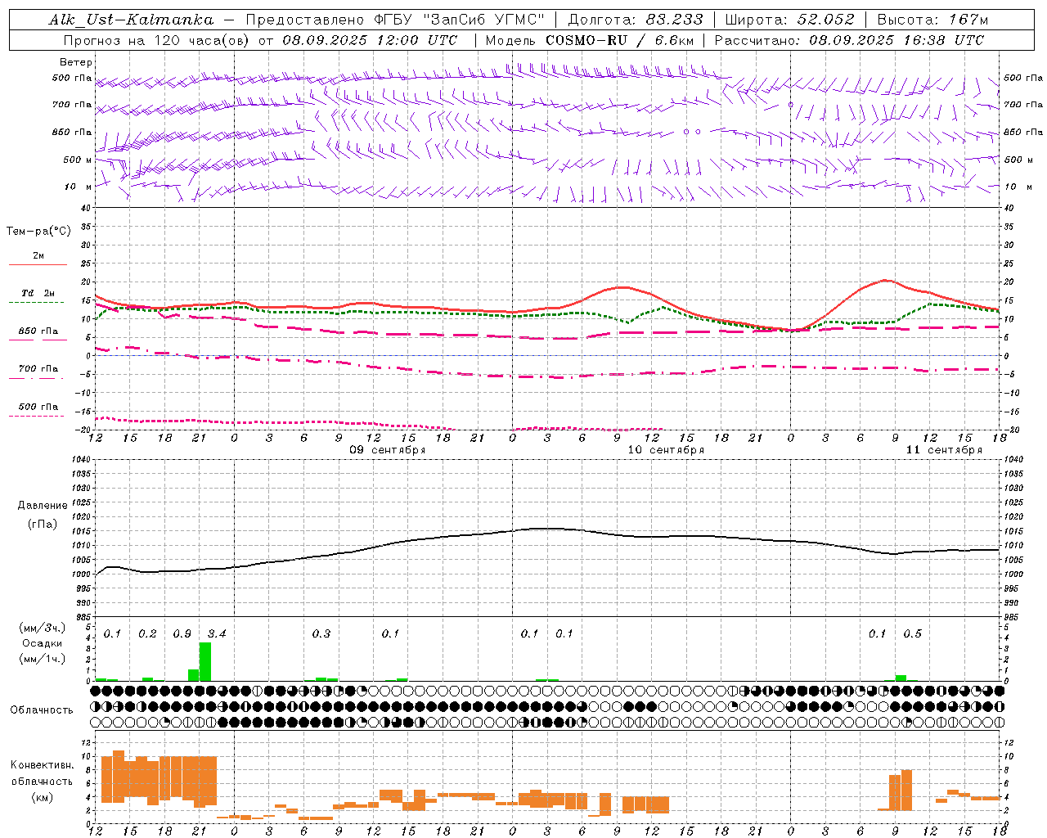The width and height of the screenshot is (1047, 838).
Task: Click the tallest green precipitation bar
Action: tap(205, 661)
